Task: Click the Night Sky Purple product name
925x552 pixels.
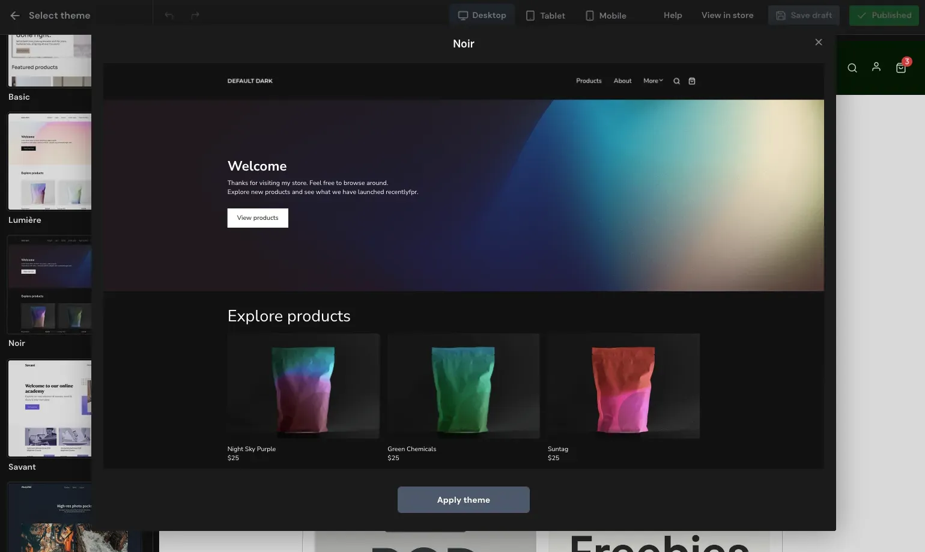Action: tap(252, 449)
